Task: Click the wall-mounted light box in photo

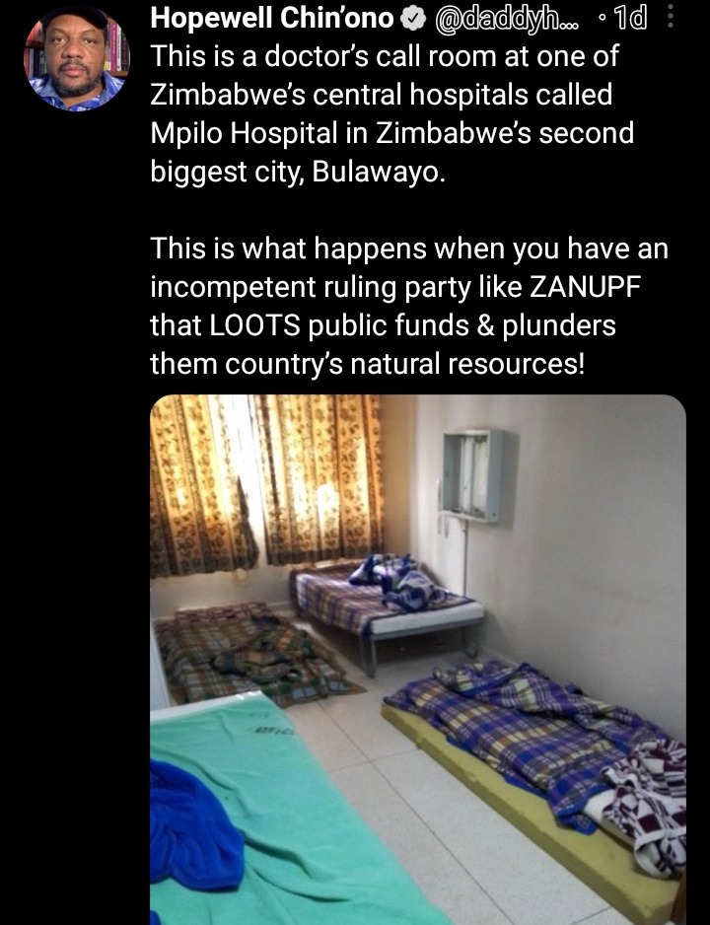Action: pos(473,475)
